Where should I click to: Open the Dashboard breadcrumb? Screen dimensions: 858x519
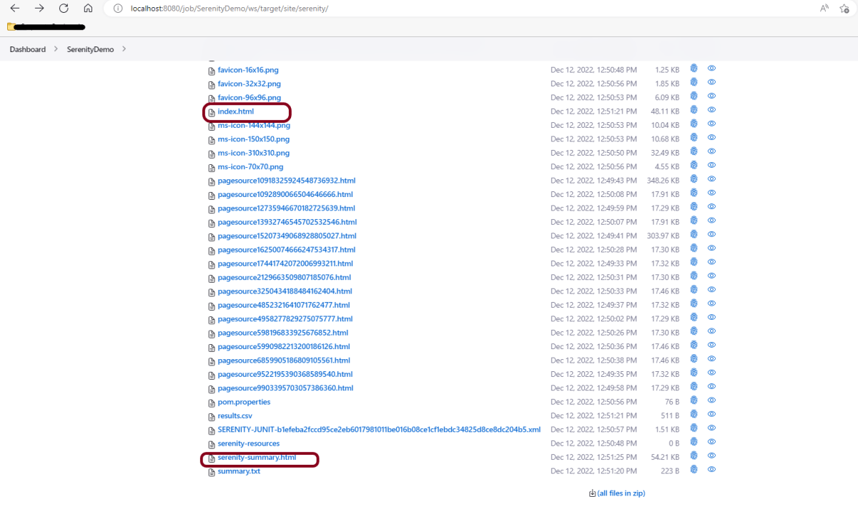point(27,49)
